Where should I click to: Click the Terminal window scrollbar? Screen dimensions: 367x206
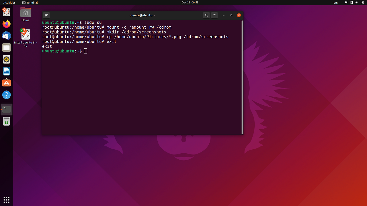(x=242, y=77)
